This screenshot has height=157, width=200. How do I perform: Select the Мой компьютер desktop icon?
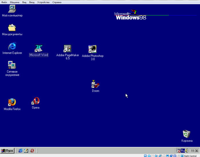(x=12, y=11)
